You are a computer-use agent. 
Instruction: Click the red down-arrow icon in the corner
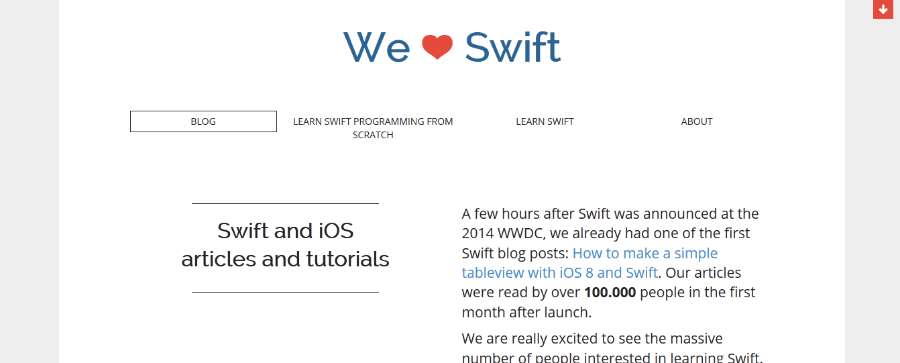[x=883, y=9]
